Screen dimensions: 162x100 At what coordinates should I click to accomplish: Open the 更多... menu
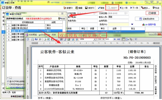[145, 8]
